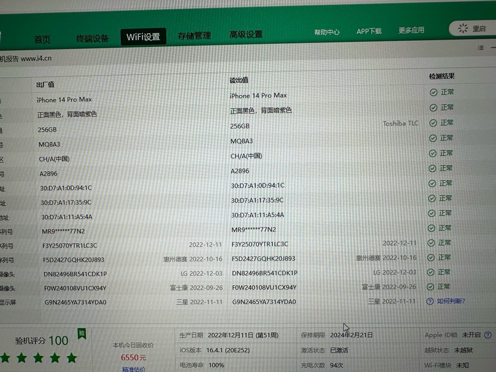
Task: Click F5D2427GQHK20J893 in the 读出值 column
Action: pyautogui.click(x=263, y=258)
